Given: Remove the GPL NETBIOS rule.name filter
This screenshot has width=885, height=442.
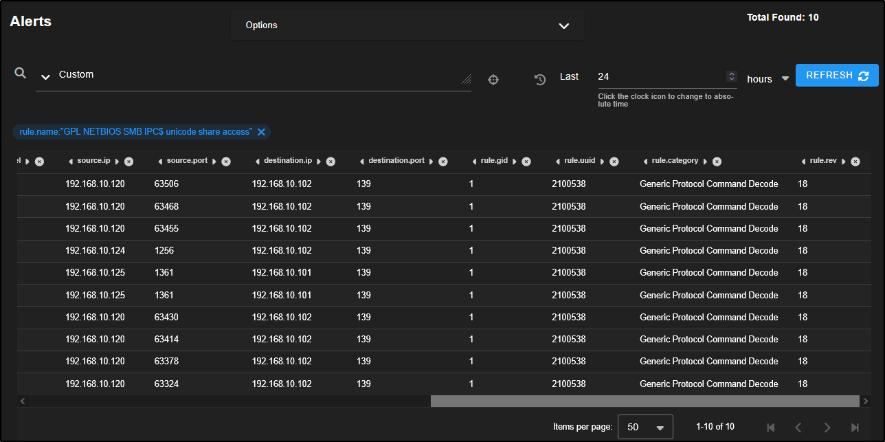Looking at the screenshot, I should 261,132.
